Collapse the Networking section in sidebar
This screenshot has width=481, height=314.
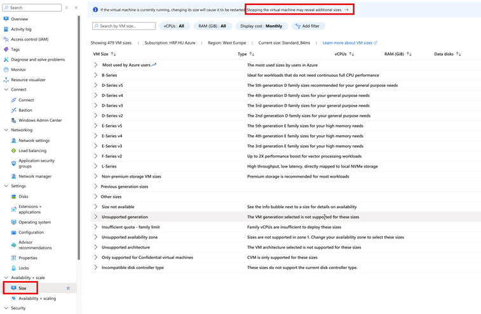(x=6, y=130)
